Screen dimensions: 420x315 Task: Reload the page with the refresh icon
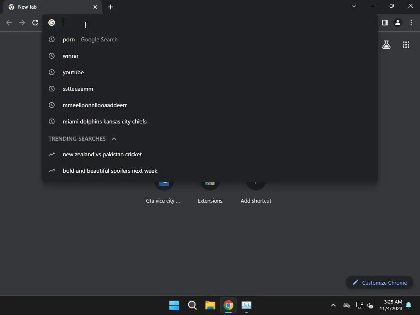coord(35,23)
